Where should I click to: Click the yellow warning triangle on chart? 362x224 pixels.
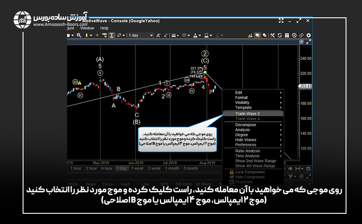(x=80, y=83)
